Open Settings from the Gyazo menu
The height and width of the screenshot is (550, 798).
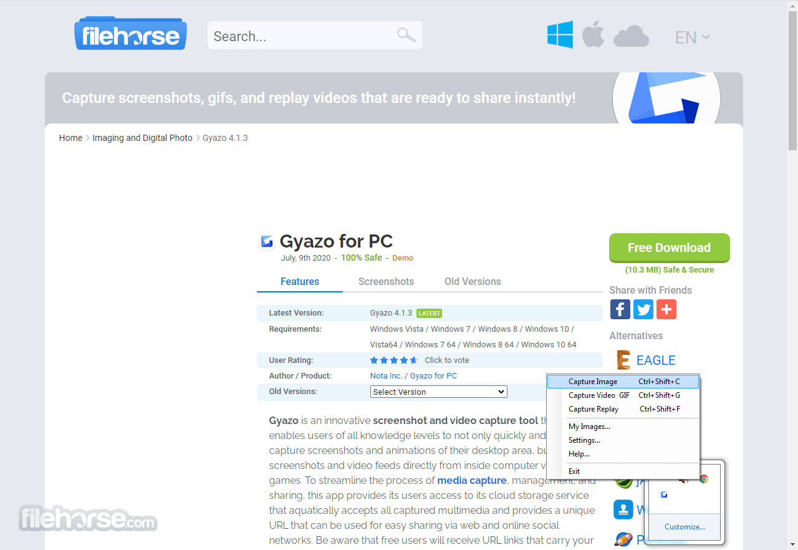tap(623, 440)
